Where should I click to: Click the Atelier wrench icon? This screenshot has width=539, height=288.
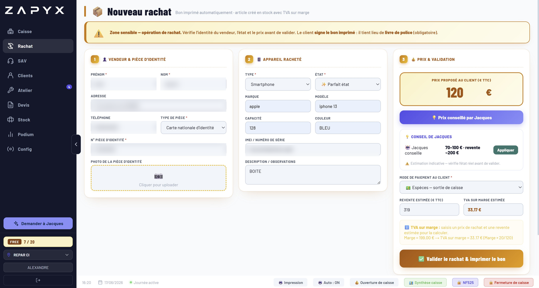point(11,90)
